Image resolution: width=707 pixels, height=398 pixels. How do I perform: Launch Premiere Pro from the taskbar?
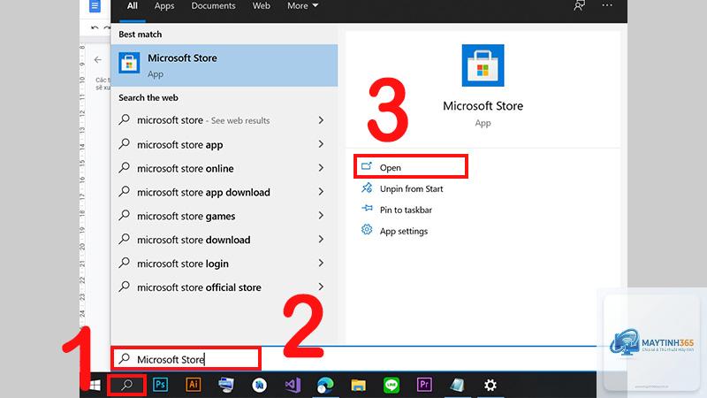coord(424,385)
